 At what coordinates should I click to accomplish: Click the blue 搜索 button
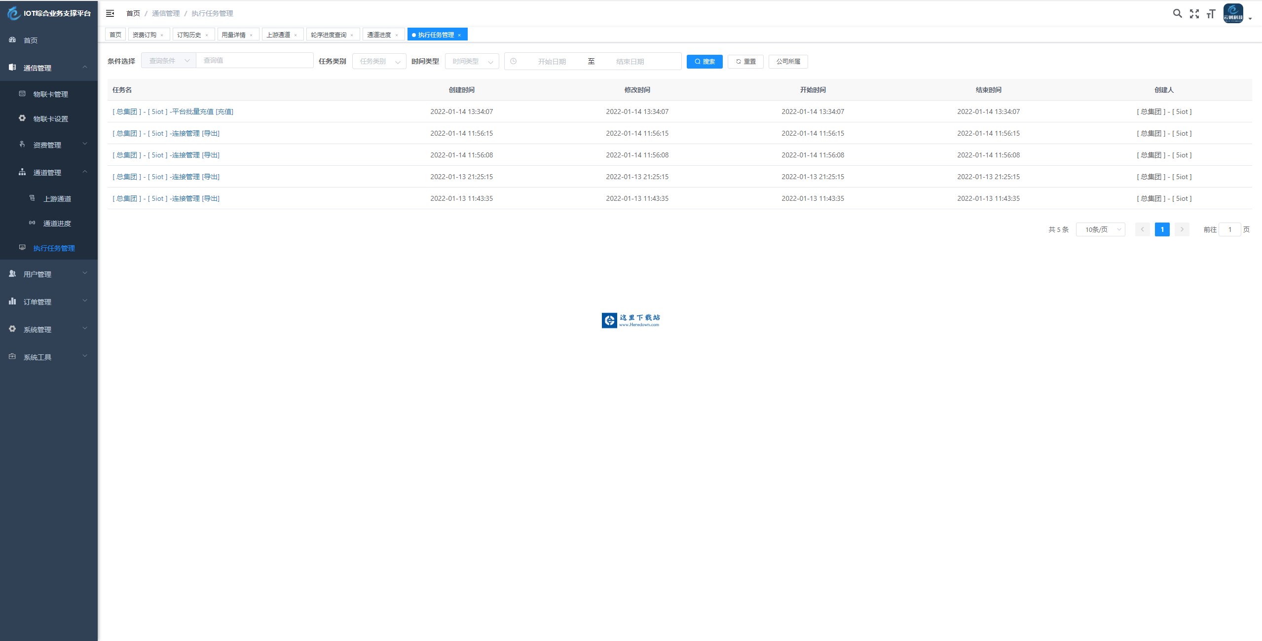coord(704,61)
